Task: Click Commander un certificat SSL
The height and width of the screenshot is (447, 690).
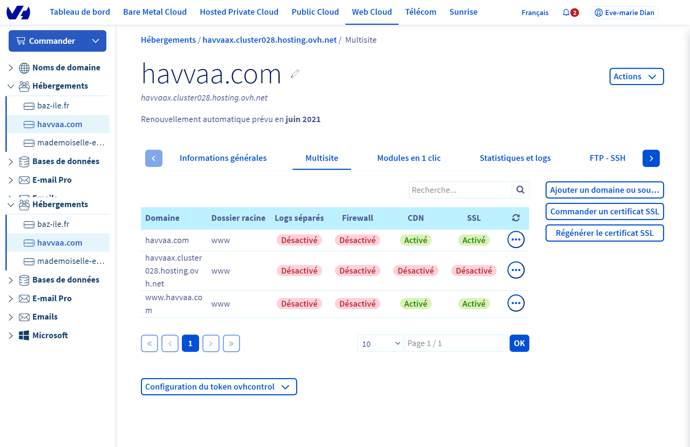Action: tap(604, 211)
